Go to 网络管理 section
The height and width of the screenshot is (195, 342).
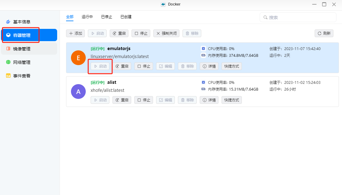[29, 62]
